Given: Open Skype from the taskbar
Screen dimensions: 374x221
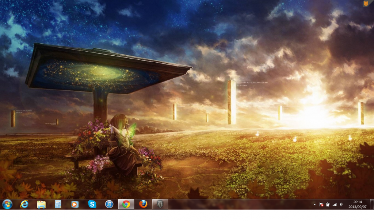Looking at the screenshot, I should [x=92, y=204].
